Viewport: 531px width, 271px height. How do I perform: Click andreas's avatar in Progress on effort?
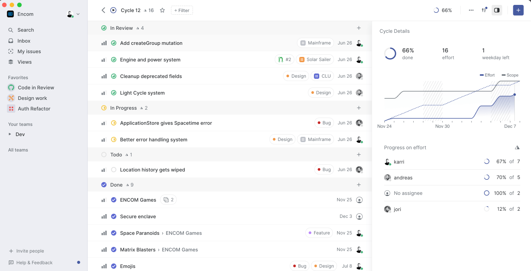click(x=388, y=177)
